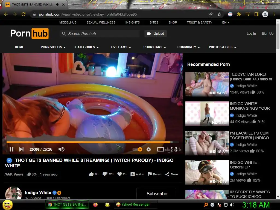Open the share page icon in address bar

211,14
